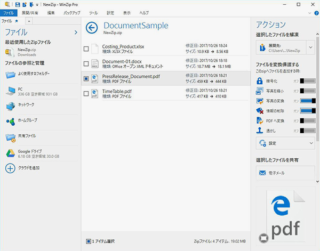Click the 電子メール share button
The width and height of the screenshot is (320, 251).
point(285,173)
